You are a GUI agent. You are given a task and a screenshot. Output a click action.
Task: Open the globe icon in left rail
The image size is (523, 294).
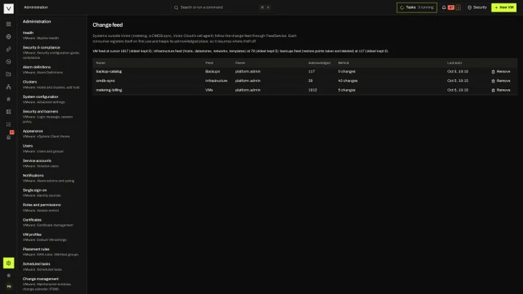point(9,37)
